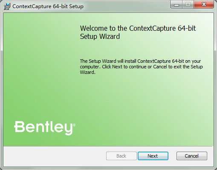Click the 'The Setup Wizard will install' paragraph
This screenshot has height=170, width=217.
(x=141, y=67)
